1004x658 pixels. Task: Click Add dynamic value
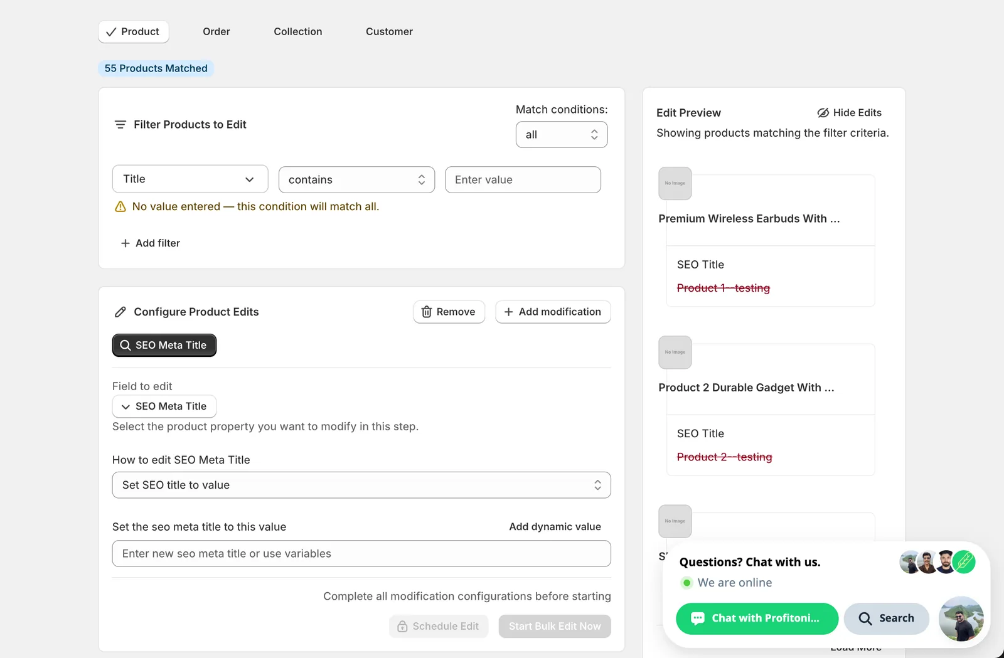coord(555,527)
